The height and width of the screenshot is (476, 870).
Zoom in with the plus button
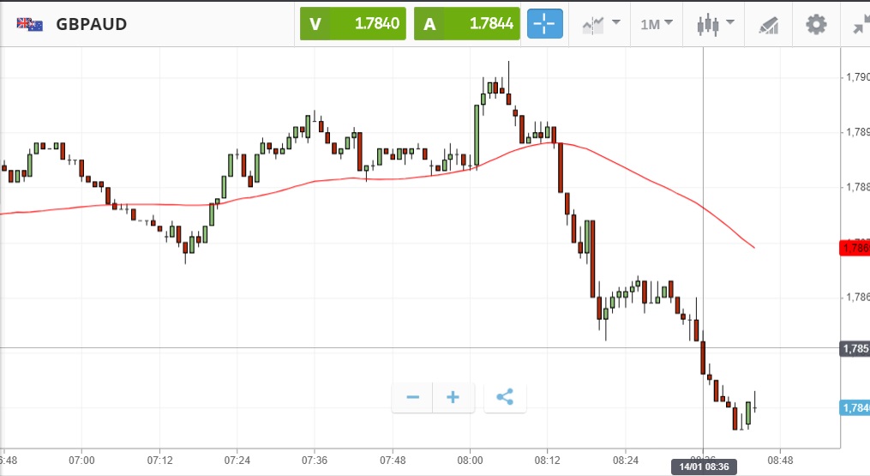[453, 397]
